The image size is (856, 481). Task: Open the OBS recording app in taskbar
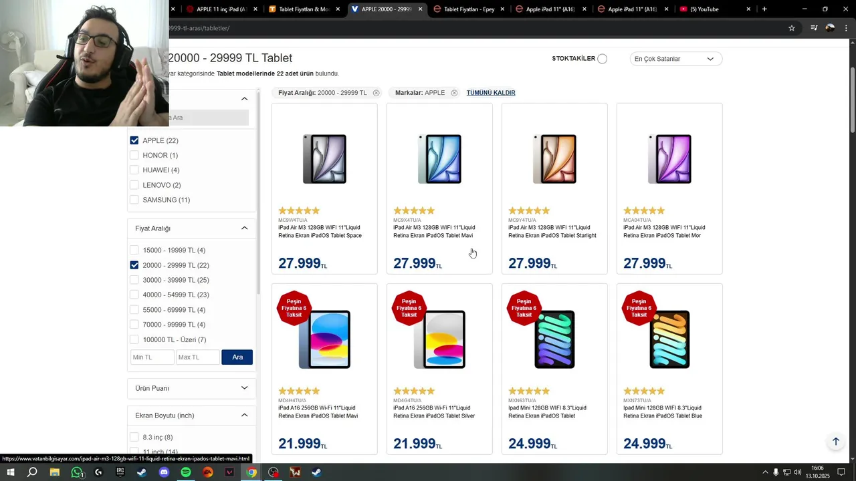click(274, 472)
